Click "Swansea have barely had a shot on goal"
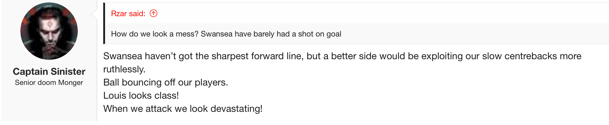The height and width of the screenshot is (125, 609). pyautogui.click(x=271, y=34)
